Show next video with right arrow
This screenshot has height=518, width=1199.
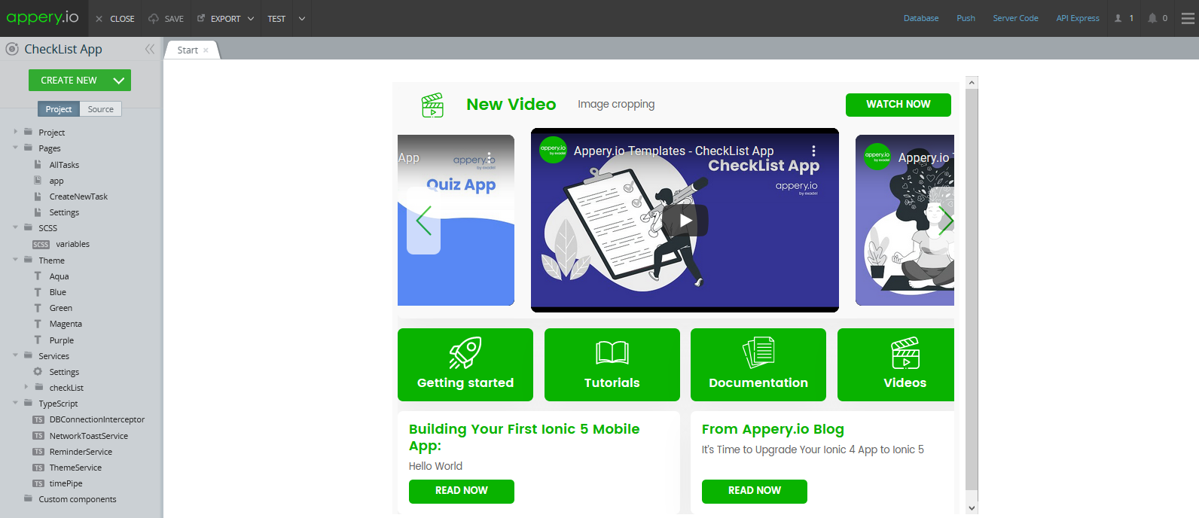point(946,221)
